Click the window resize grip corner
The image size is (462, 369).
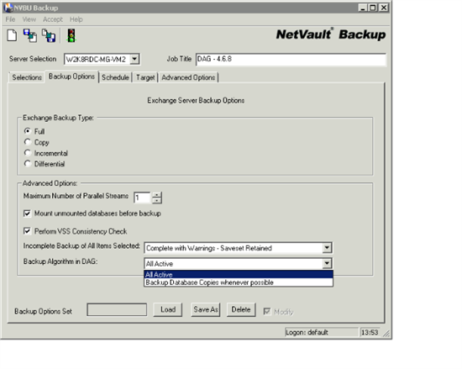point(386,334)
